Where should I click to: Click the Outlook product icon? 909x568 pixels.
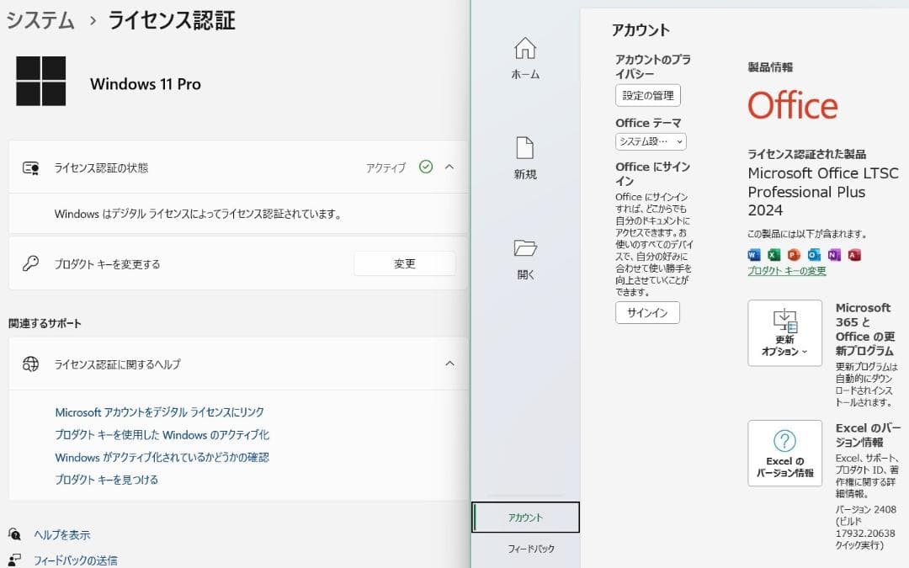[x=812, y=255]
